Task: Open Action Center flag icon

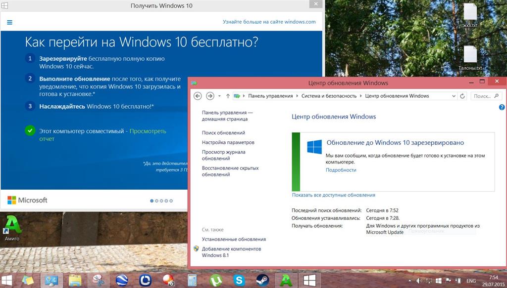Action: click(x=449, y=281)
